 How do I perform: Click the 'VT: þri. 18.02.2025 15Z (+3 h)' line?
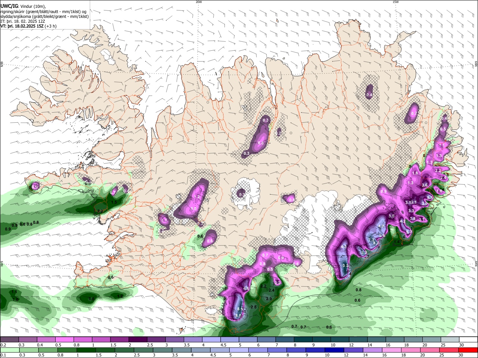(x=28, y=26)
